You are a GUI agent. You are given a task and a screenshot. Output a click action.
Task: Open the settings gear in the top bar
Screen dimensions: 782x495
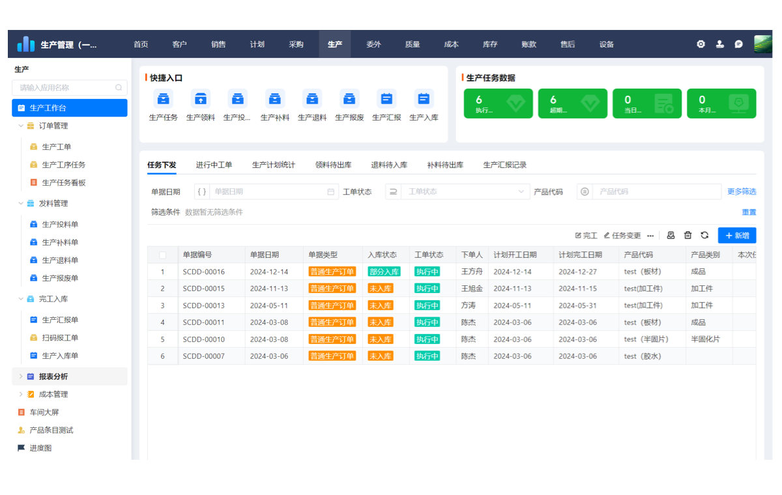coord(700,44)
